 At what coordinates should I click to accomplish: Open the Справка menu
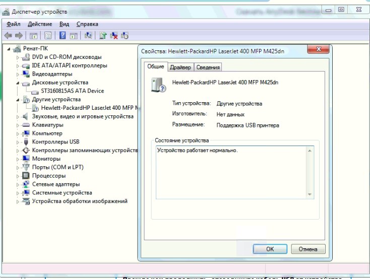[87, 24]
